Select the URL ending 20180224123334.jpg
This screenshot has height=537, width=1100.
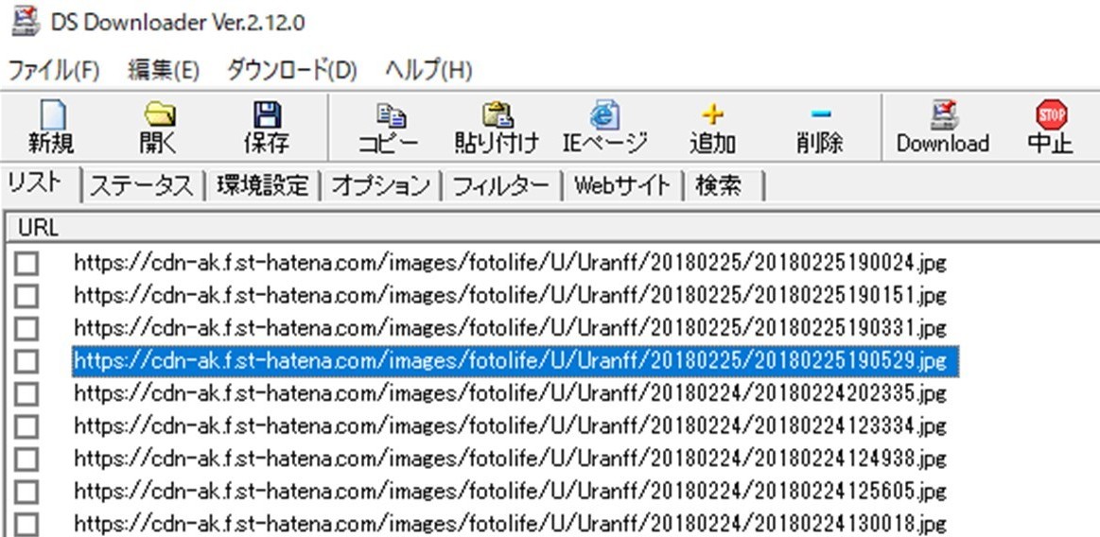[x=510, y=425]
